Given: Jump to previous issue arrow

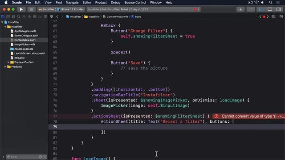Looking at the screenshot, I should click(260, 17).
